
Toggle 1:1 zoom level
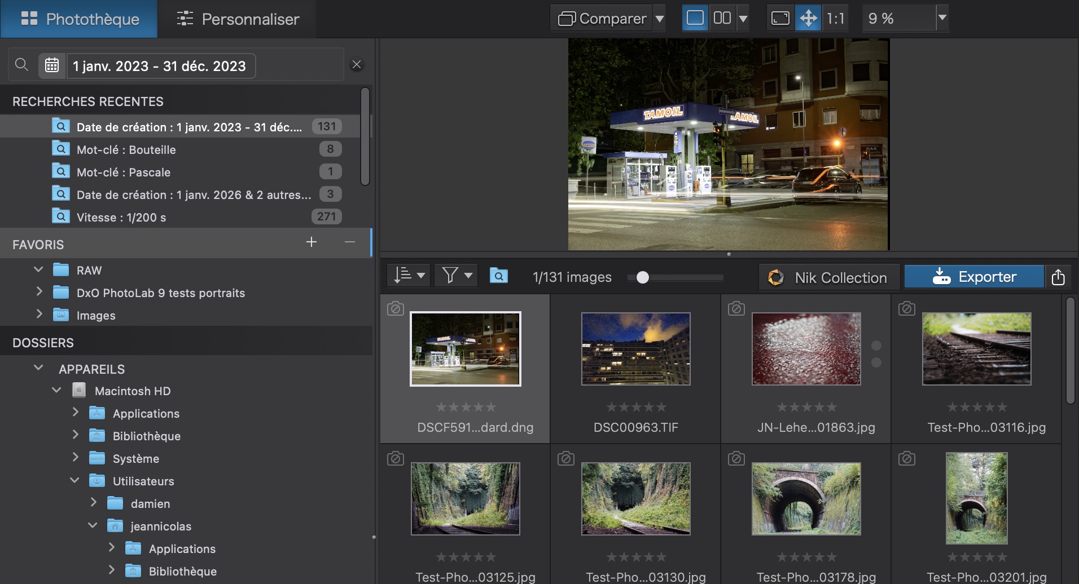tap(835, 18)
